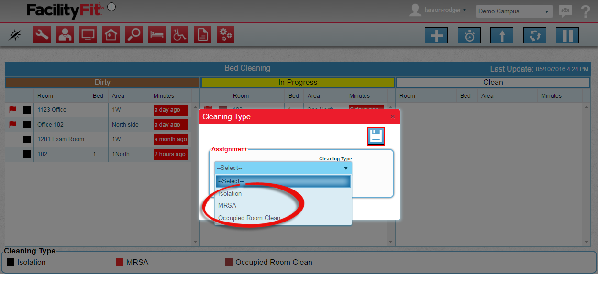Screen dimensions: 598x285
Task: Click the gears settings icon
Action: tap(226, 35)
